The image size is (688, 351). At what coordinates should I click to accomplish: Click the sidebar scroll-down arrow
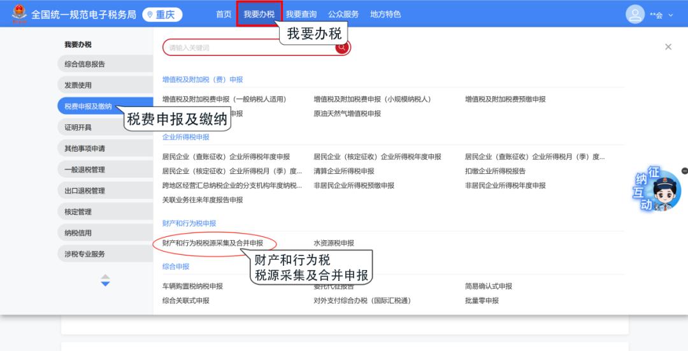click(x=105, y=284)
